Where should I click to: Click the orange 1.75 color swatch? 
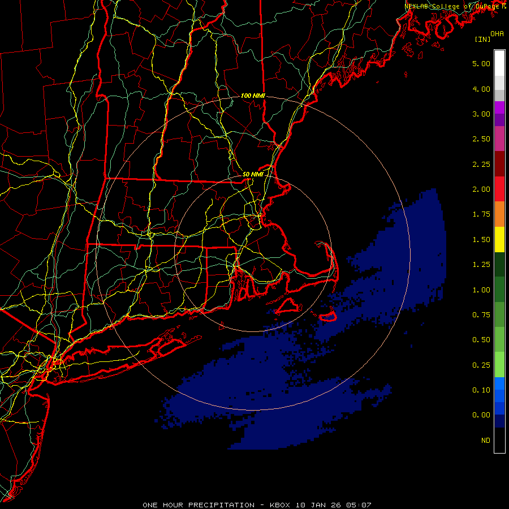click(499, 214)
